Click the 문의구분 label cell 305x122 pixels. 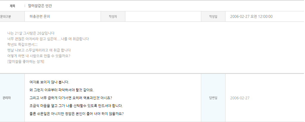point(6,17)
